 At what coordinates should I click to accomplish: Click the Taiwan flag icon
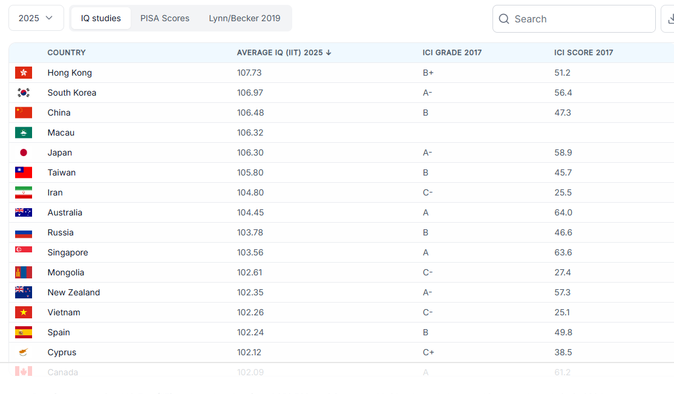24,172
